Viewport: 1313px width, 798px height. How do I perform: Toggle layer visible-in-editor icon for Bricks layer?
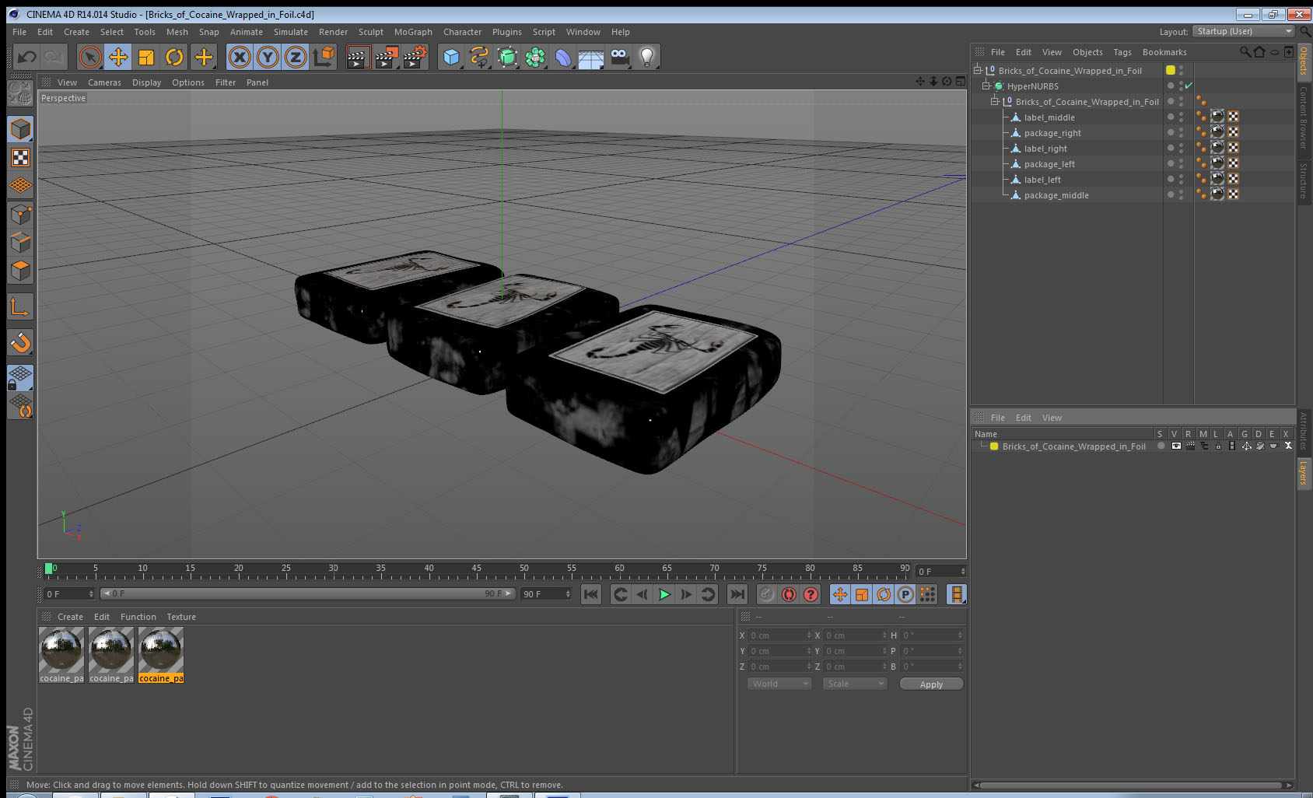1176,446
